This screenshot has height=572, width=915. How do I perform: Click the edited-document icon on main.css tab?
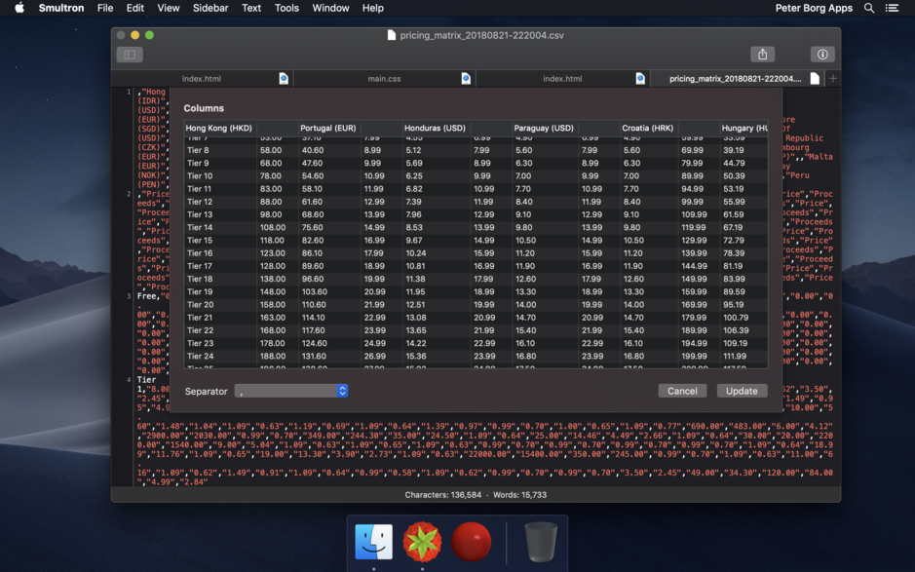[465, 78]
